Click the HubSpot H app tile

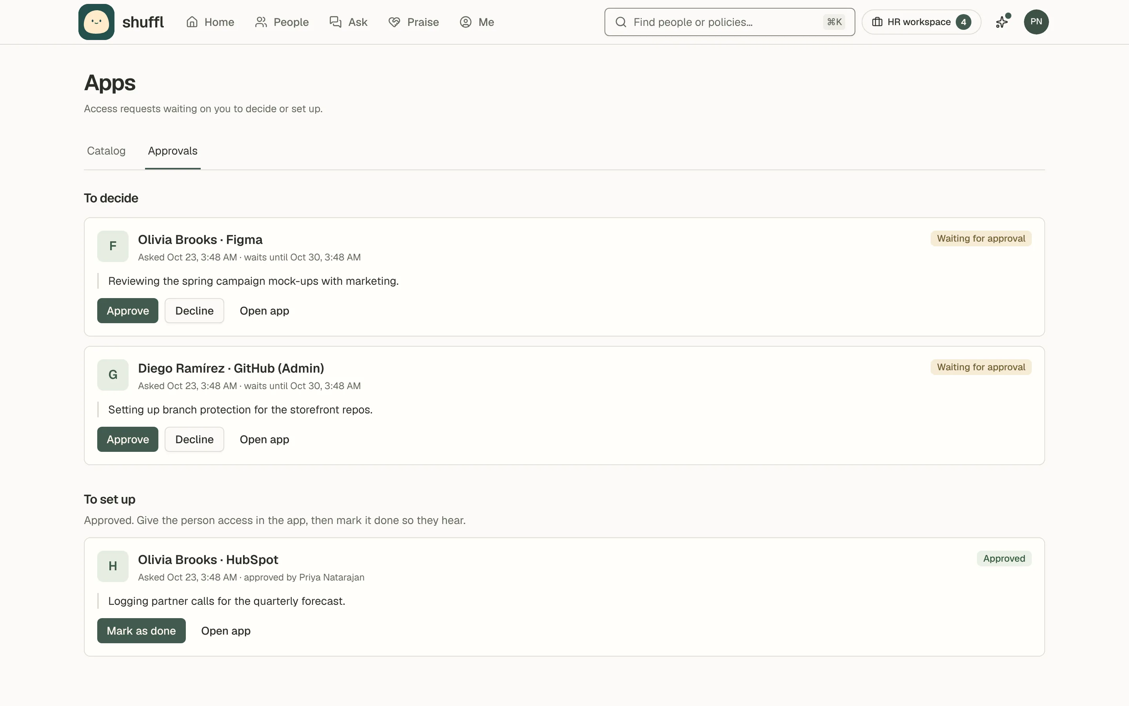click(x=113, y=566)
